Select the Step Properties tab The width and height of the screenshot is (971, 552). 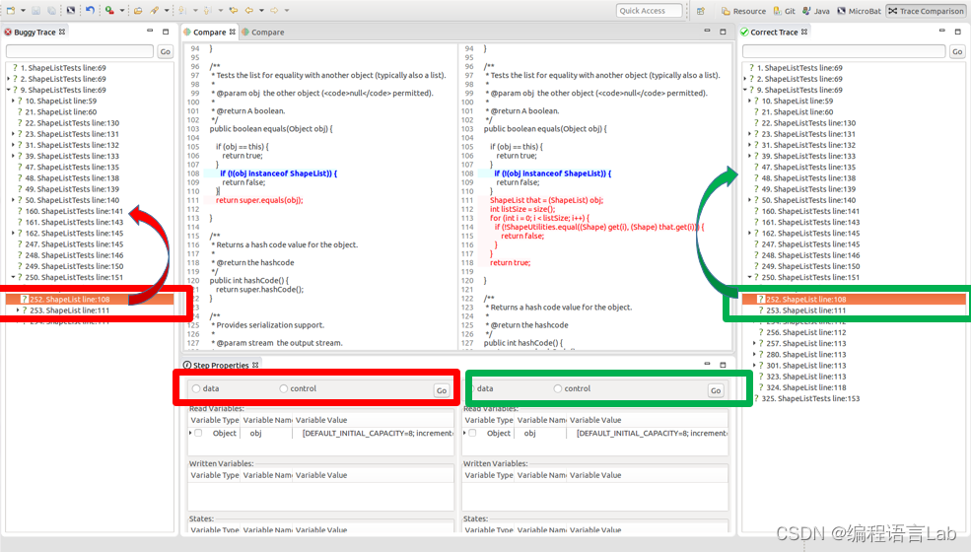(x=221, y=365)
